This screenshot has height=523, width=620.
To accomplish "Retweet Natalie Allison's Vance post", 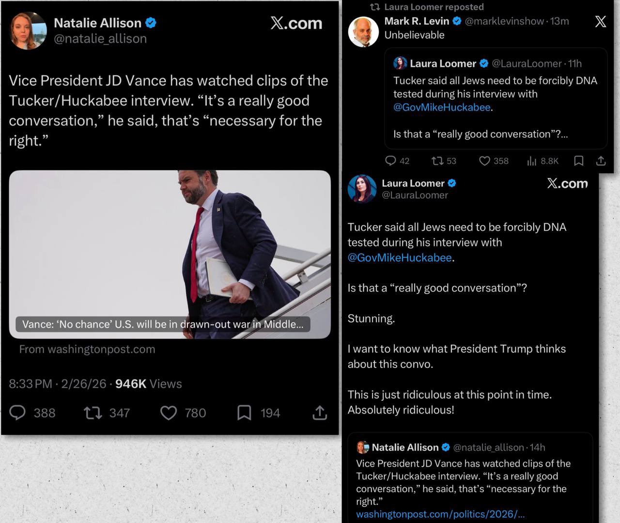I will 93,412.
